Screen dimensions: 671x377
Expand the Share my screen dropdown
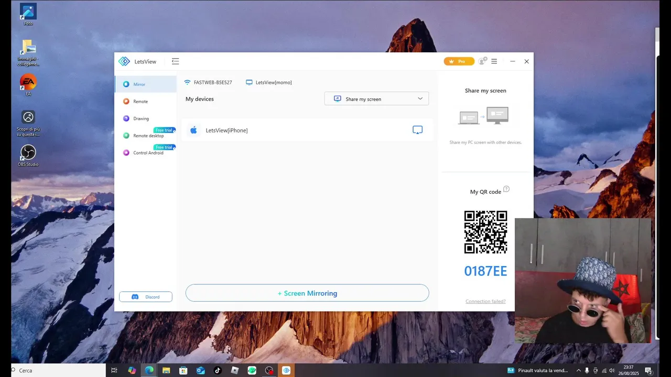(376, 98)
